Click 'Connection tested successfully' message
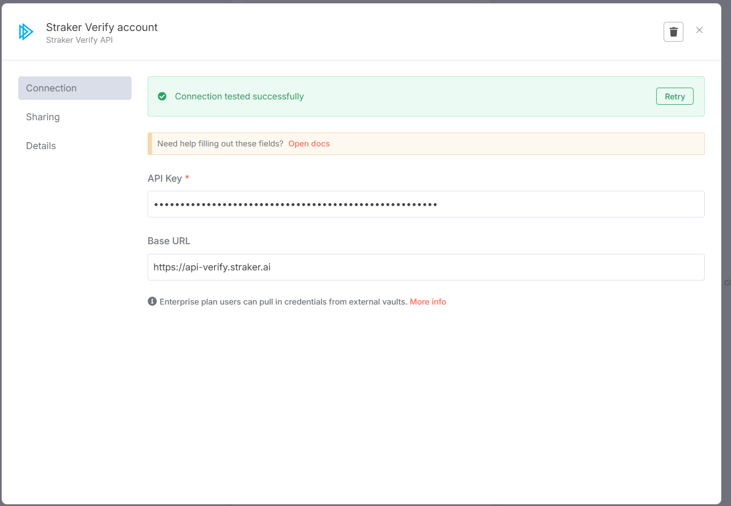 (x=239, y=96)
